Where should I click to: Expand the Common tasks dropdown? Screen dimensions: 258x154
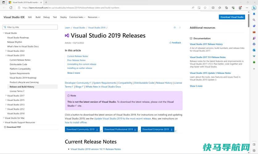[77, 17]
